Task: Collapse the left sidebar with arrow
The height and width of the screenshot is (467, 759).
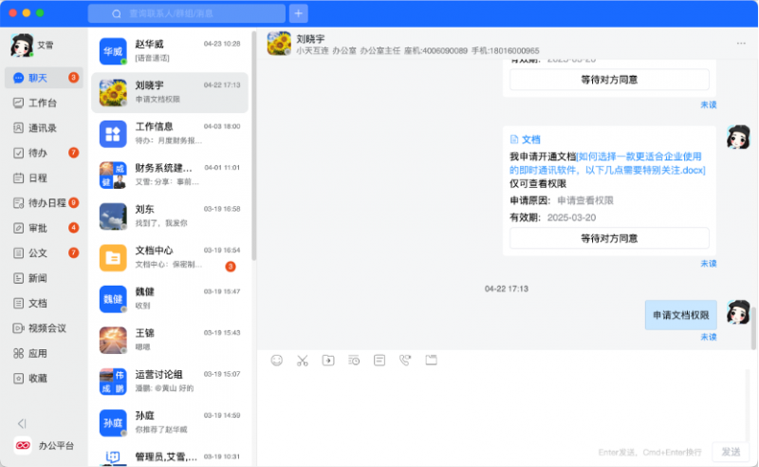Action: pos(21,423)
